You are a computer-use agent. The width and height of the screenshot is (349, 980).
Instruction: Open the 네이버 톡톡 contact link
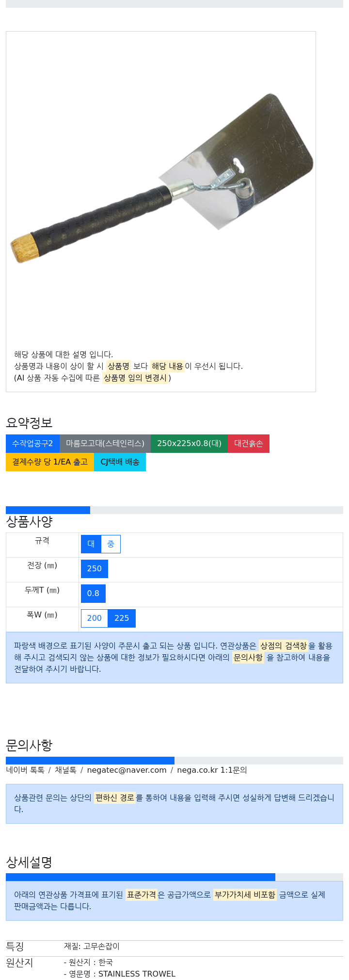(25, 770)
